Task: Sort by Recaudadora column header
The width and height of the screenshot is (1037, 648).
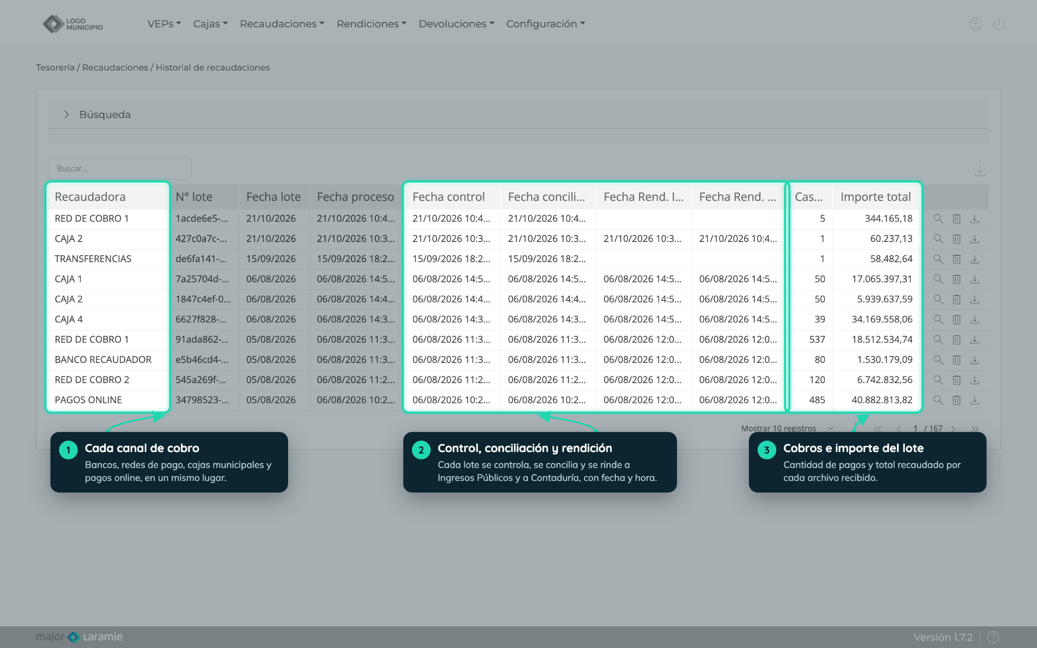Action: (107, 197)
